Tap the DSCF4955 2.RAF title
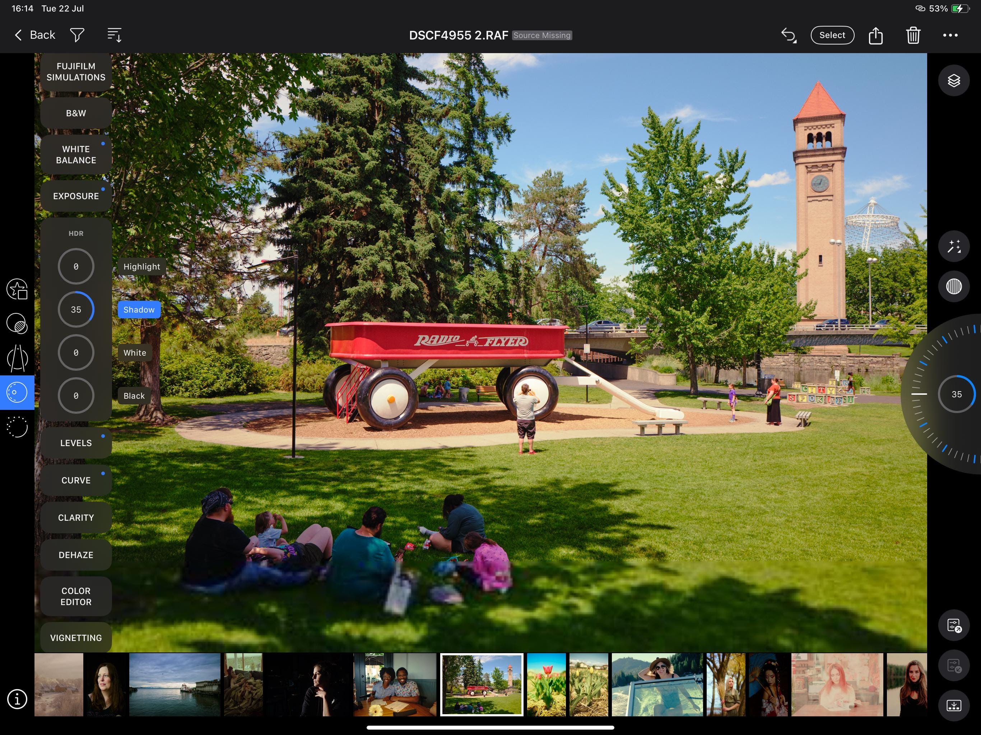The width and height of the screenshot is (981, 735). coord(459,36)
